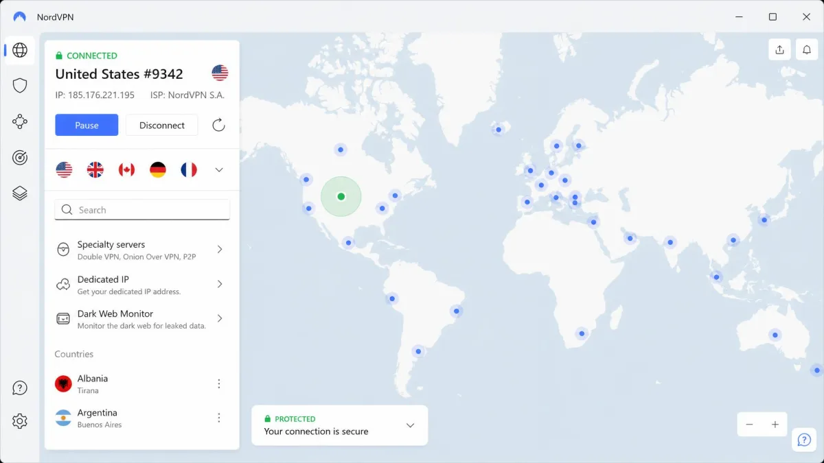Viewport: 824px width, 463px height.
Task: Open Dedicated IP entry
Action: point(142,285)
